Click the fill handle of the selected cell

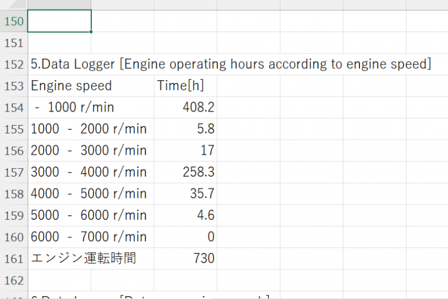tap(91, 32)
